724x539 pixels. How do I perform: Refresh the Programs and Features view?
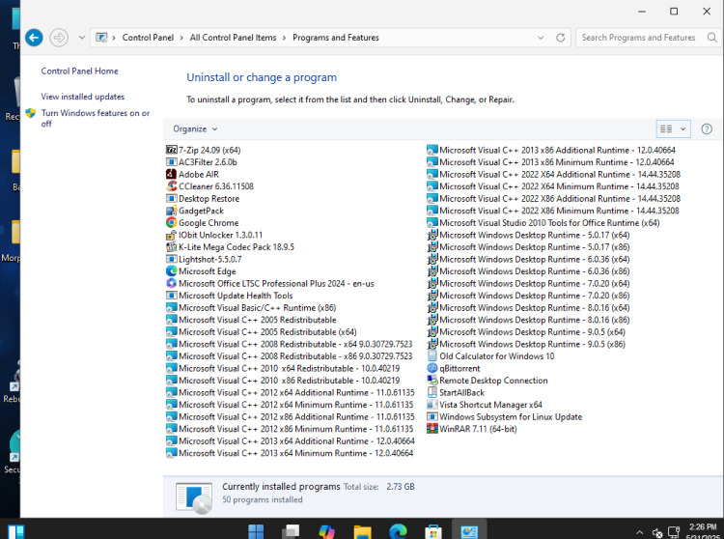[x=560, y=38]
